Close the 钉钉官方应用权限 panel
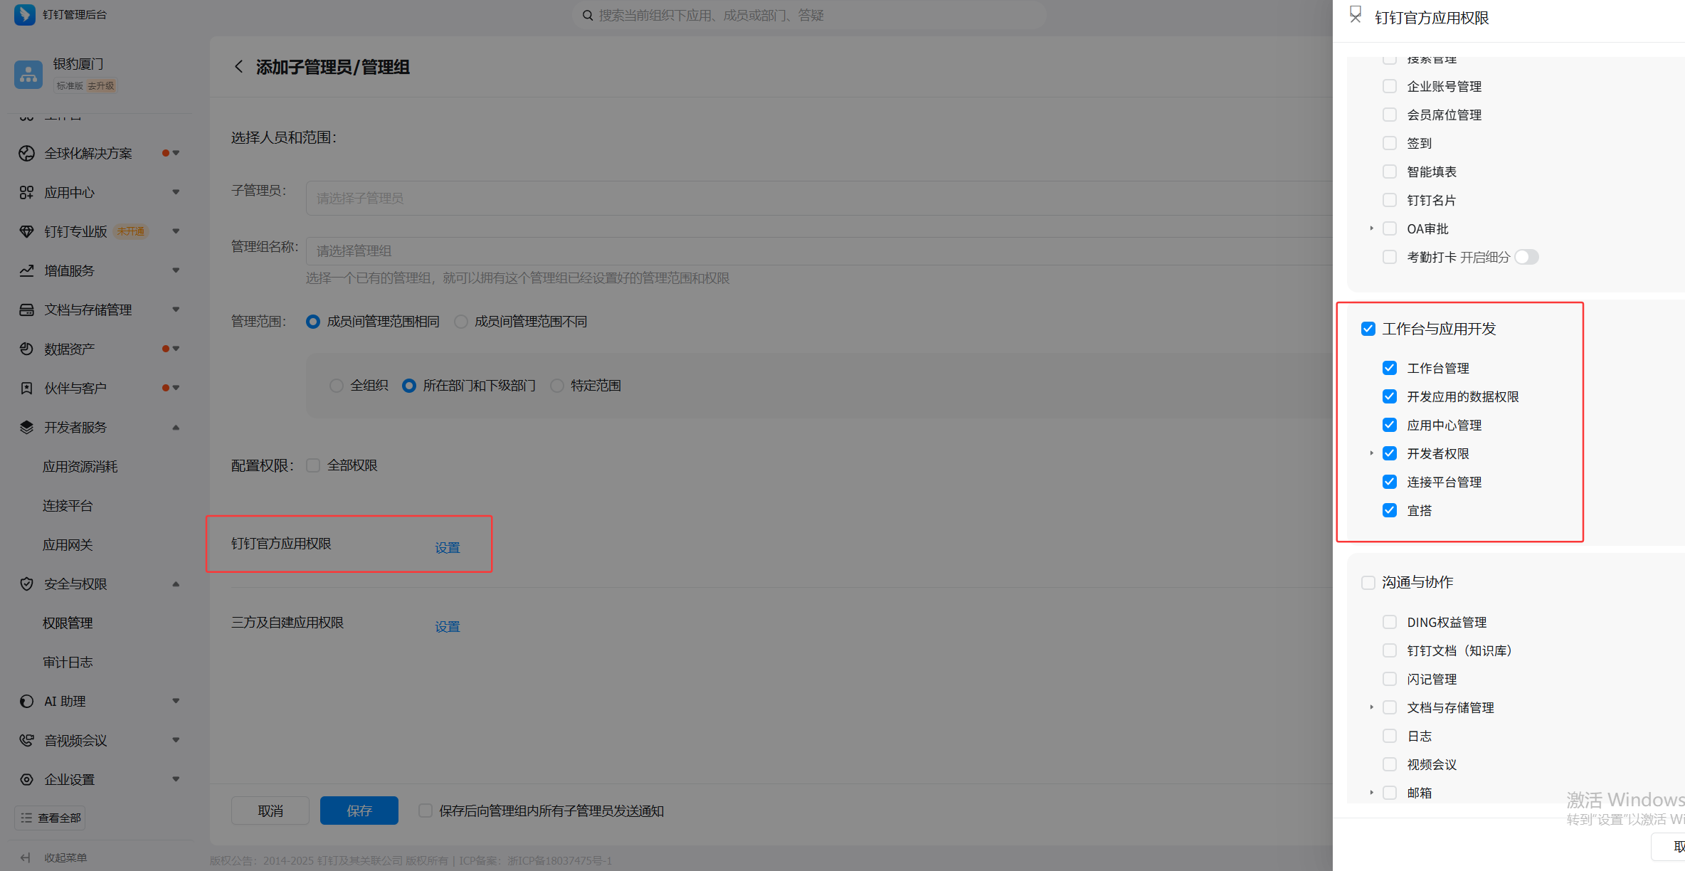The height and width of the screenshot is (871, 1685). [x=1356, y=16]
